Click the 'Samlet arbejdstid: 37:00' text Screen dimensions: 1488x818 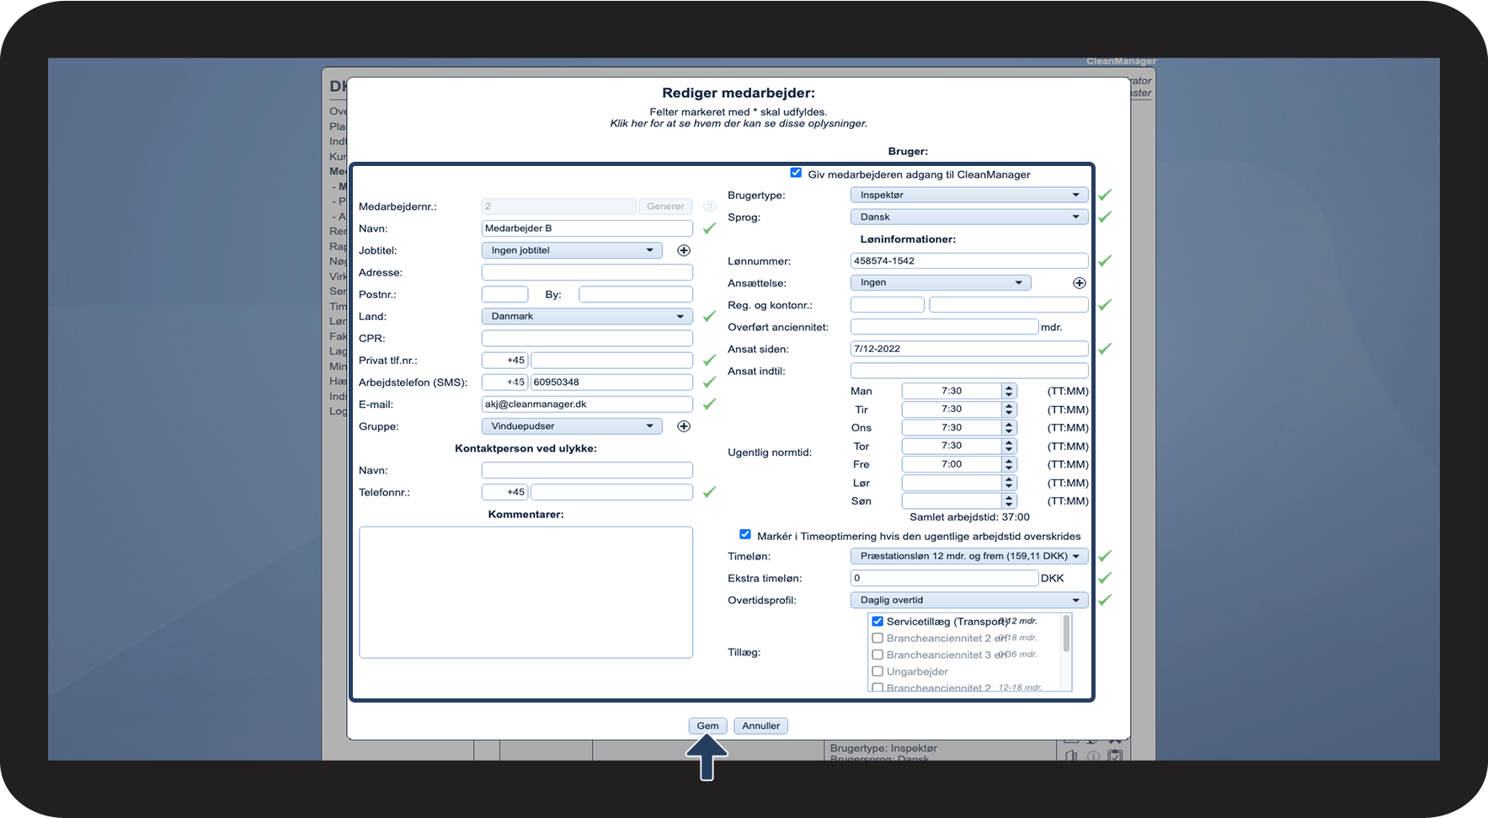pyautogui.click(x=969, y=517)
